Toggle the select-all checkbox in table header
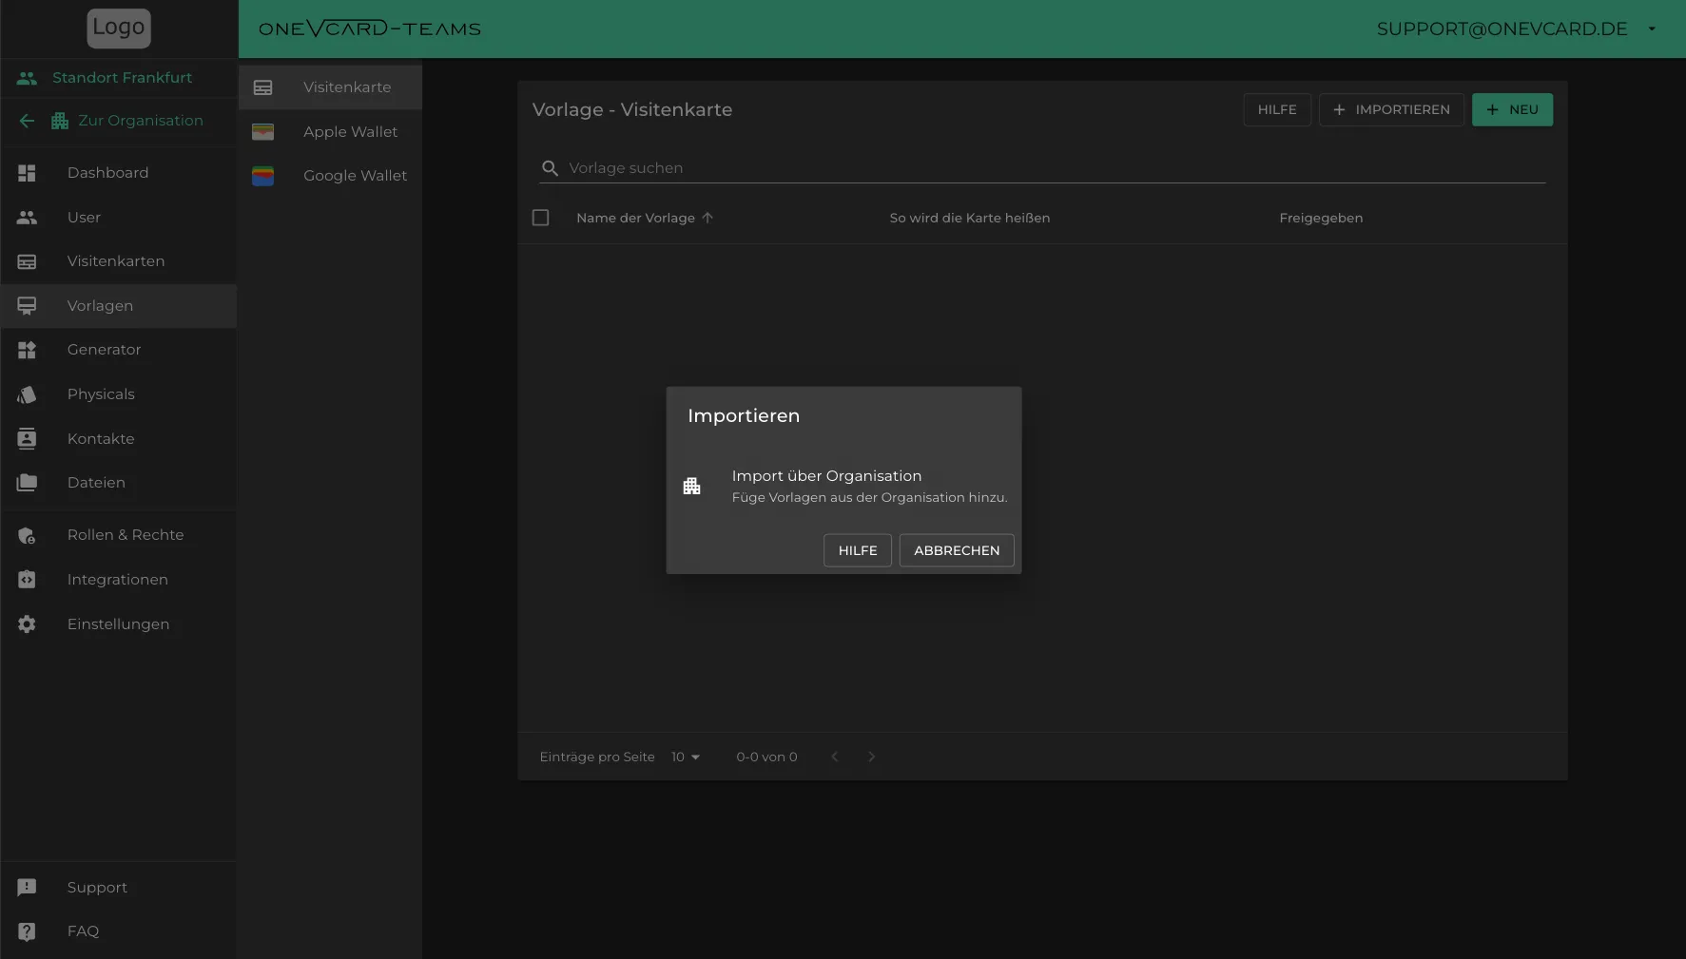1686x959 pixels. pos(541,218)
